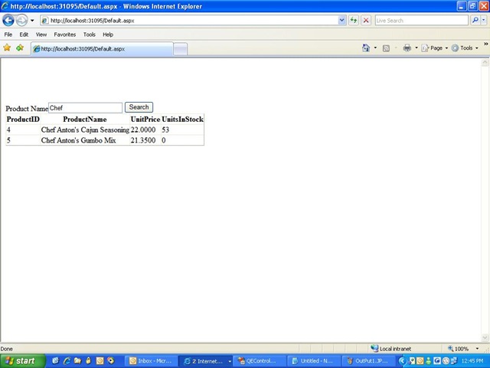The height and width of the screenshot is (368, 490).
Task: Open the View menu
Action: coord(41,34)
